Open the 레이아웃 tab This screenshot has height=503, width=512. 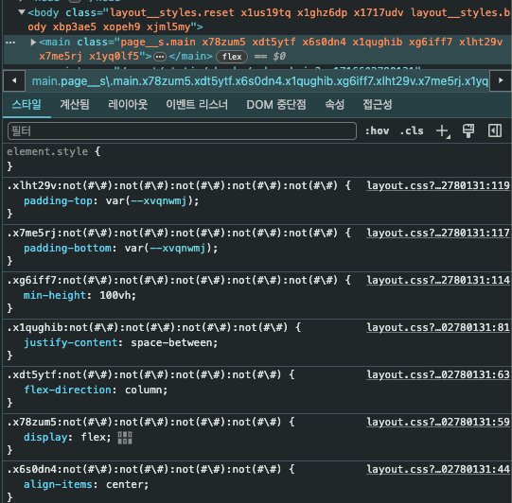(x=128, y=104)
